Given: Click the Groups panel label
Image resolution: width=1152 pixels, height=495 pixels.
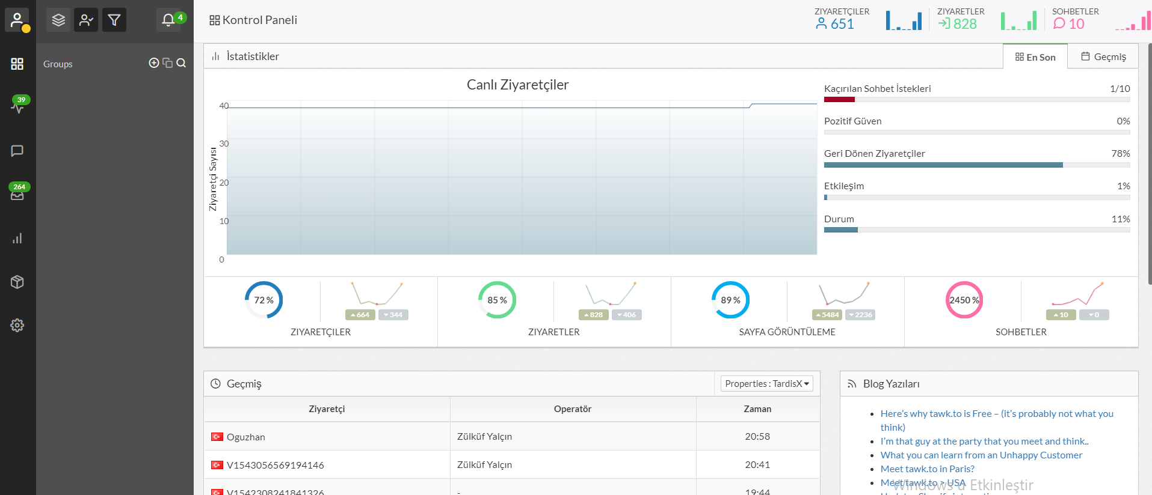Looking at the screenshot, I should [x=58, y=64].
